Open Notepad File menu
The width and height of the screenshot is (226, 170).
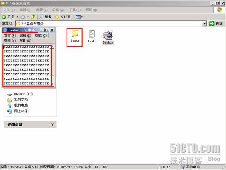tap(10, 36)
